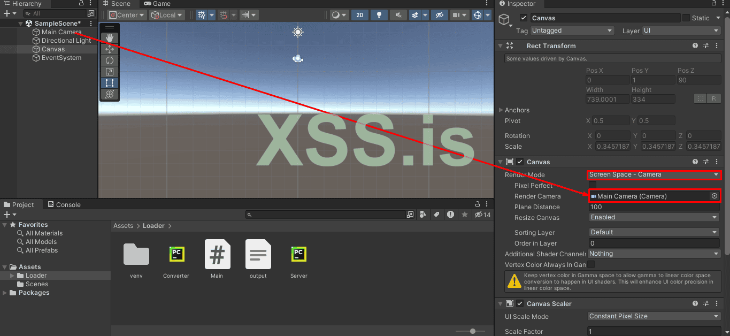Select the Rotate tool in Scene toolbar
Viewport: 730px width, 336px height.
coord(110,60)
